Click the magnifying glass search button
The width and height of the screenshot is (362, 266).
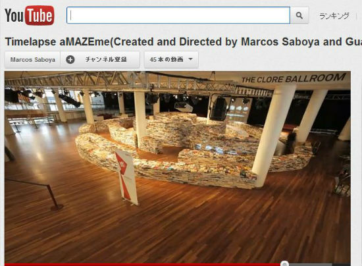(x=299, y=15)
